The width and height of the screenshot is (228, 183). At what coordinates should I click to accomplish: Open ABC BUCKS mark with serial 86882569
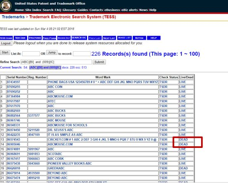[x=56, y=111]
